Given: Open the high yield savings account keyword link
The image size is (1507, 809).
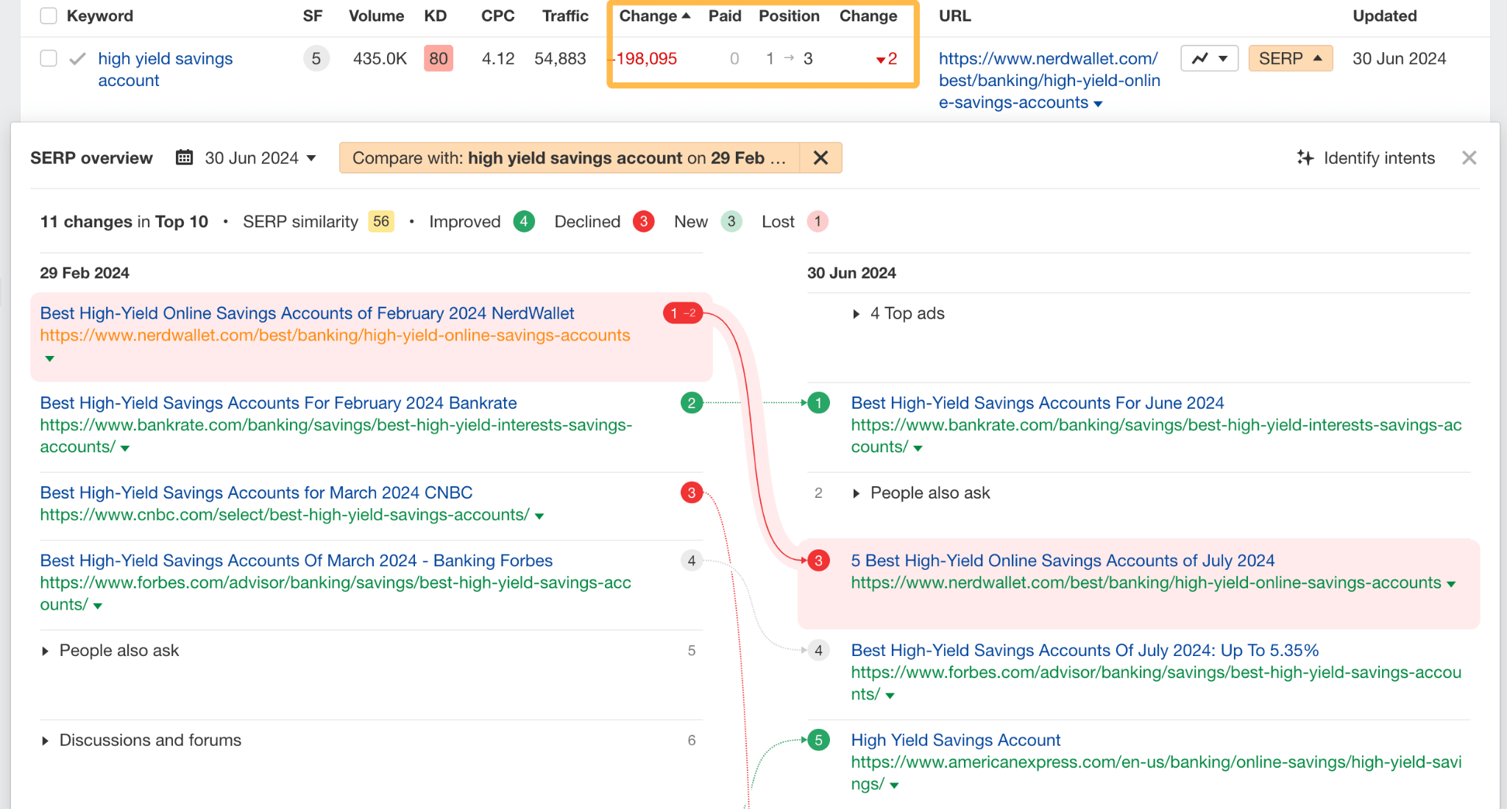Looking at the screenshot, I should click(166, 69).
